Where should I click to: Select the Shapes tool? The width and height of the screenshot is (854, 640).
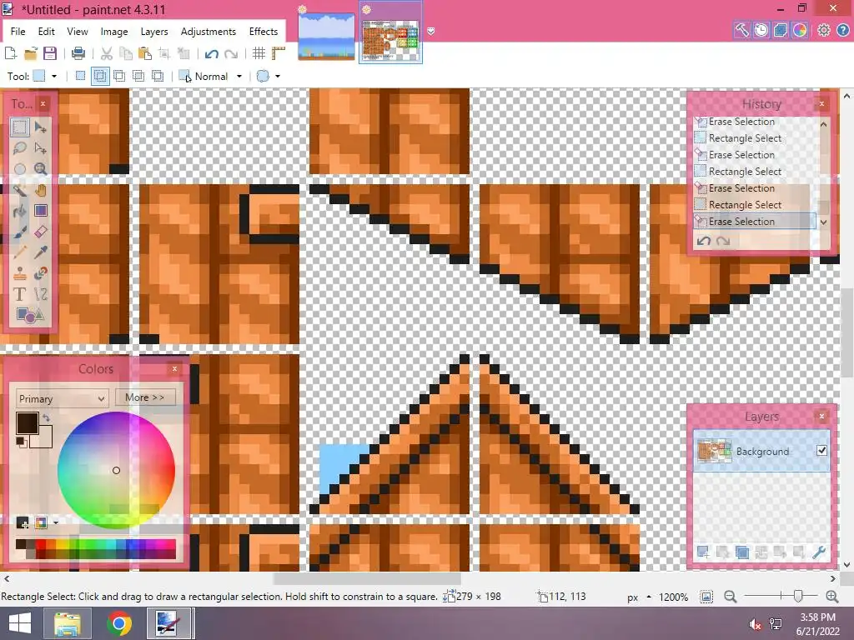[x=29, y=314]
